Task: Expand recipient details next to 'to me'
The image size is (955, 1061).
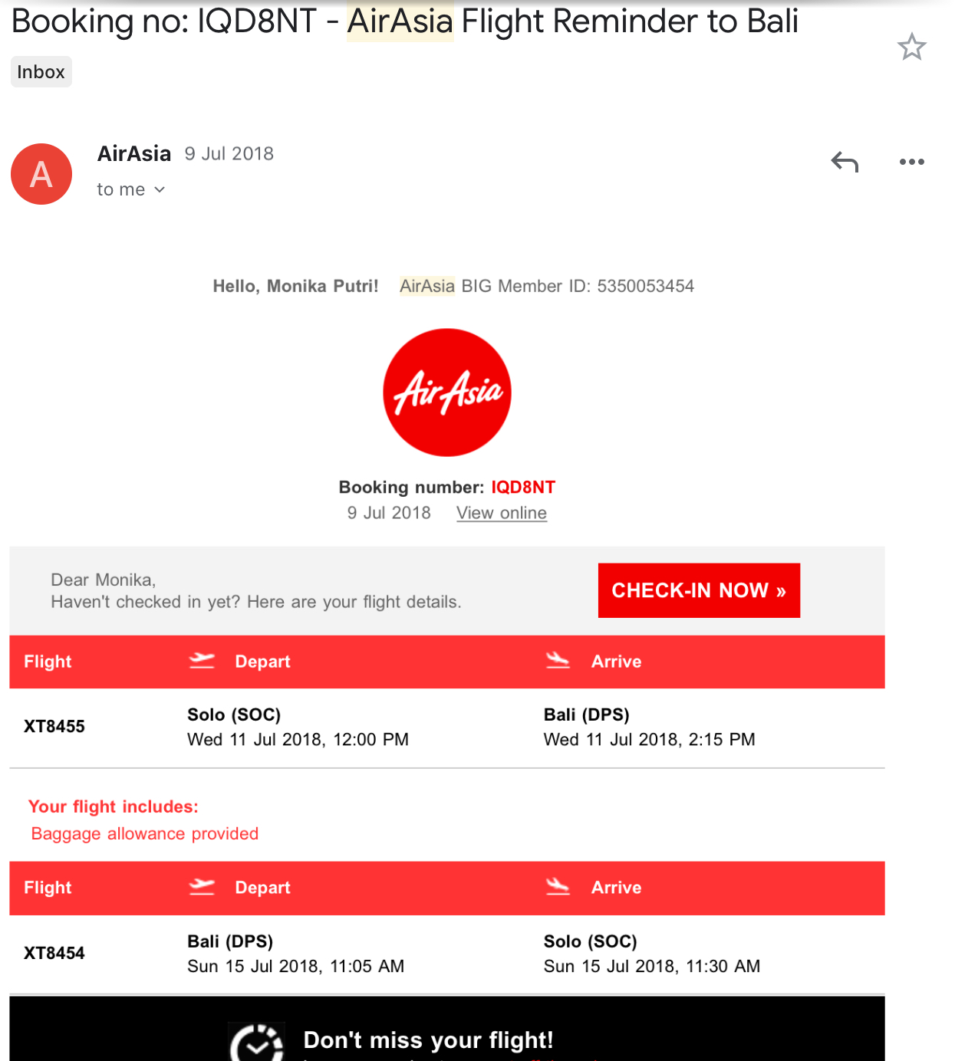Action: [160, 189]
